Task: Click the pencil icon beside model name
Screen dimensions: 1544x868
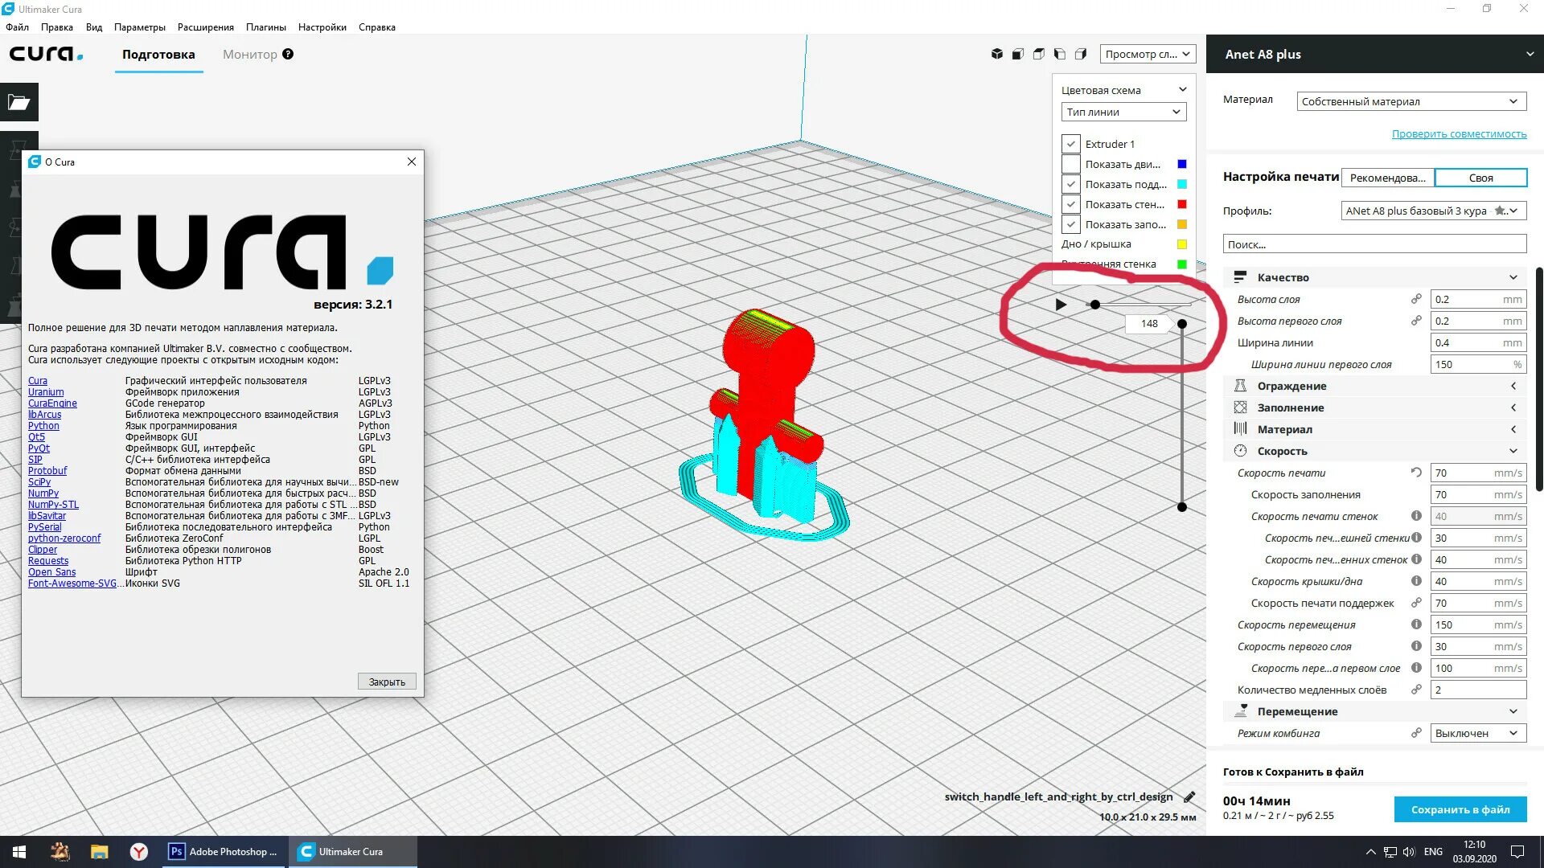Action: (1189, 797)
